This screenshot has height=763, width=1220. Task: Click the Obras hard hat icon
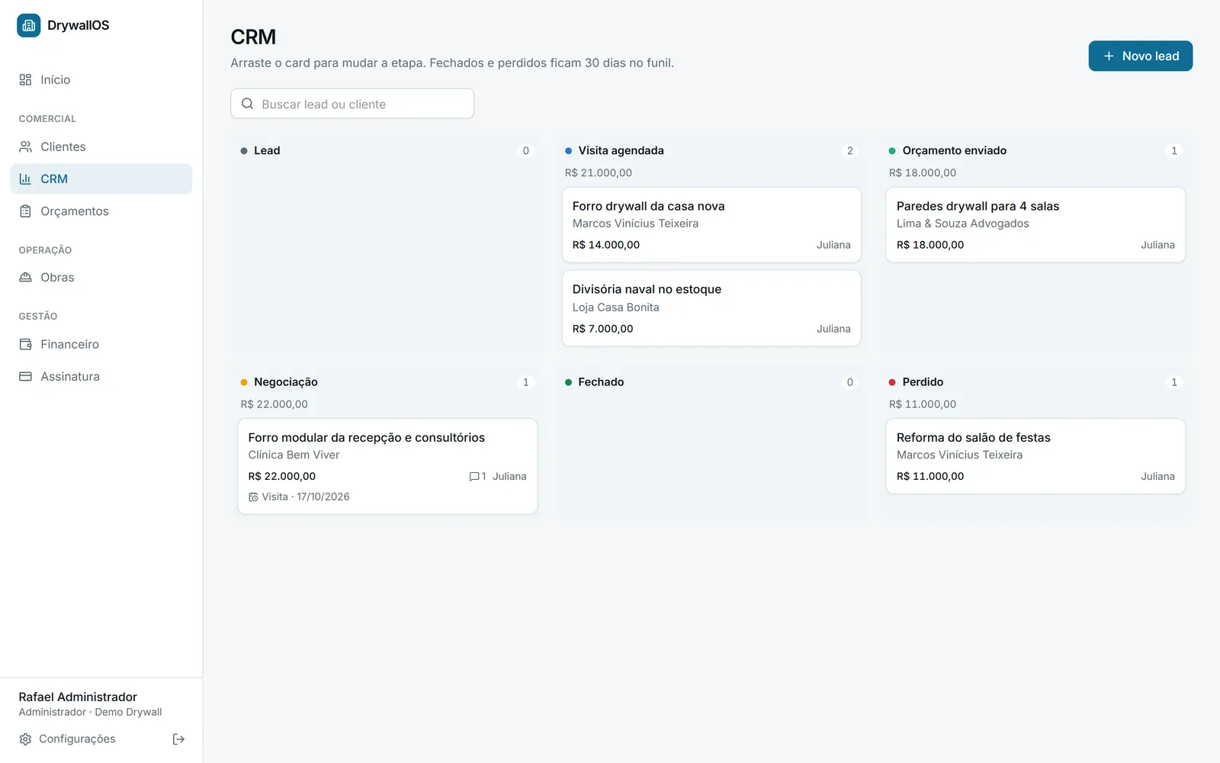coord(25,278)
